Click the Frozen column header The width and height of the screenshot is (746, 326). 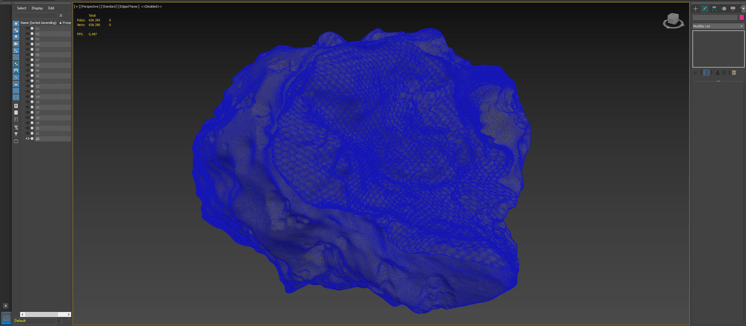pyautogui.click(x=67, y=23)
